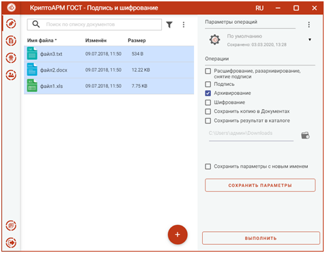Sort by Размер column header
The image size is (325, 253).
pos(137,40)
